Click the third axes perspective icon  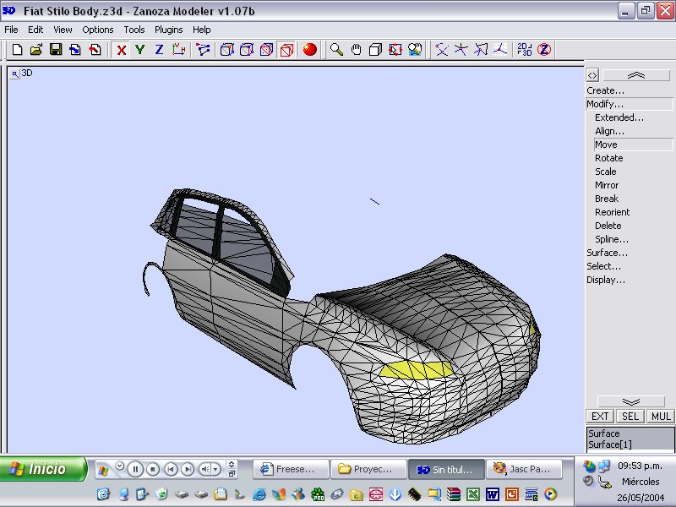tap(480, 50)
